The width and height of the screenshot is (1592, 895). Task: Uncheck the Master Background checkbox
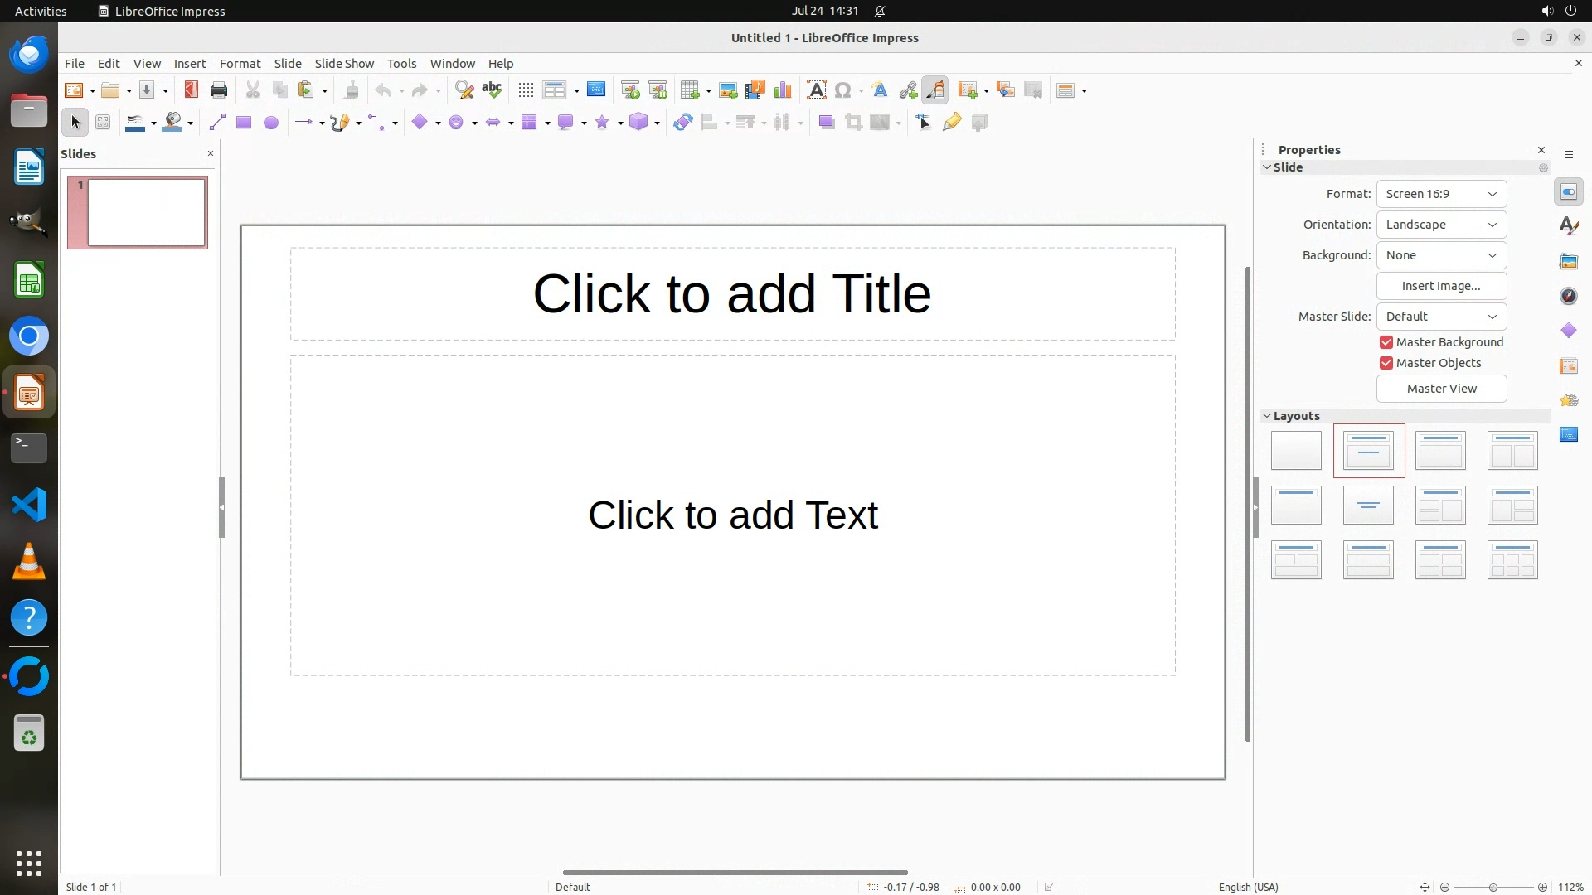[1386, 342]
